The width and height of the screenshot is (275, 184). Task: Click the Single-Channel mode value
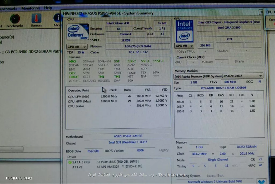coord(218,160)
